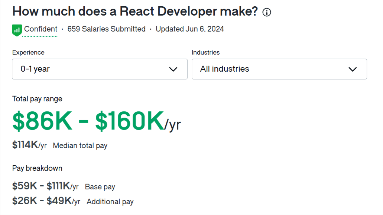Click the Industries field label
This screenshot has height=215, width=383.
pos(206,52)
